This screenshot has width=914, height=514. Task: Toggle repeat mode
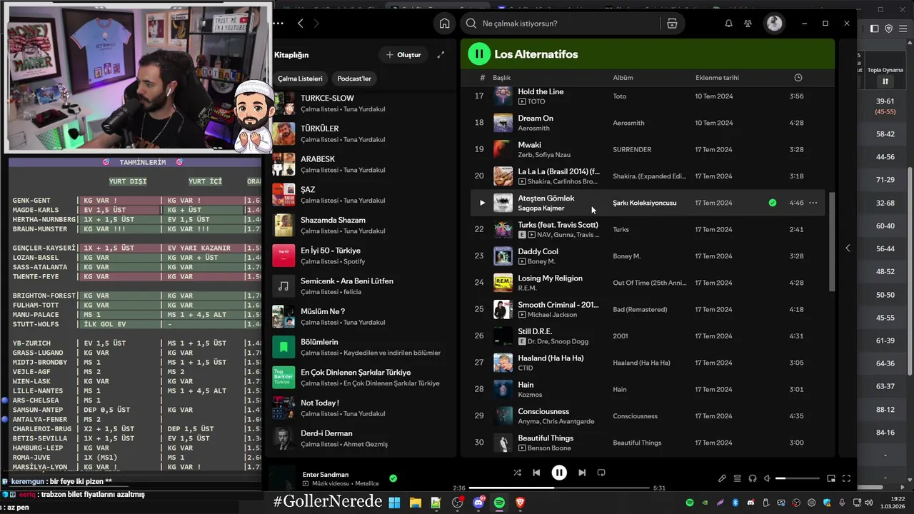601,473
